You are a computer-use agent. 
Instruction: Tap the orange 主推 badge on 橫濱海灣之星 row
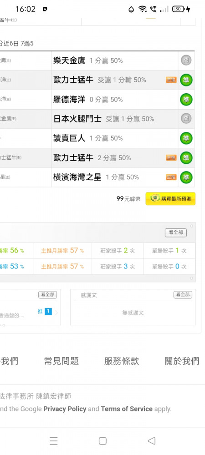[x=171, y=177]
